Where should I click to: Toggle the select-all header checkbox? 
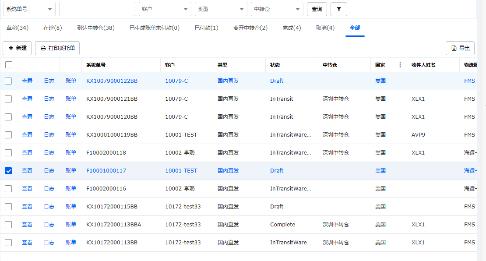(x=9, y=65)
